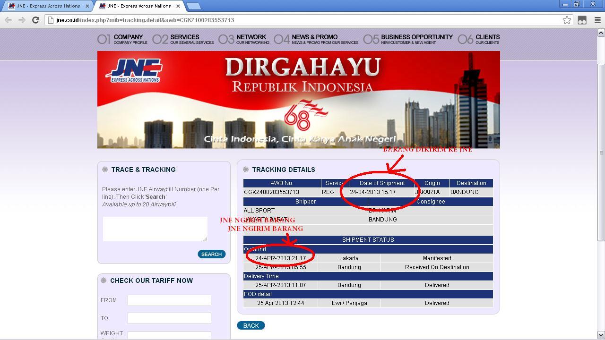Click the Dirgahayu Republik Indonesia banner
605x340 pixels.
point(299,100)
